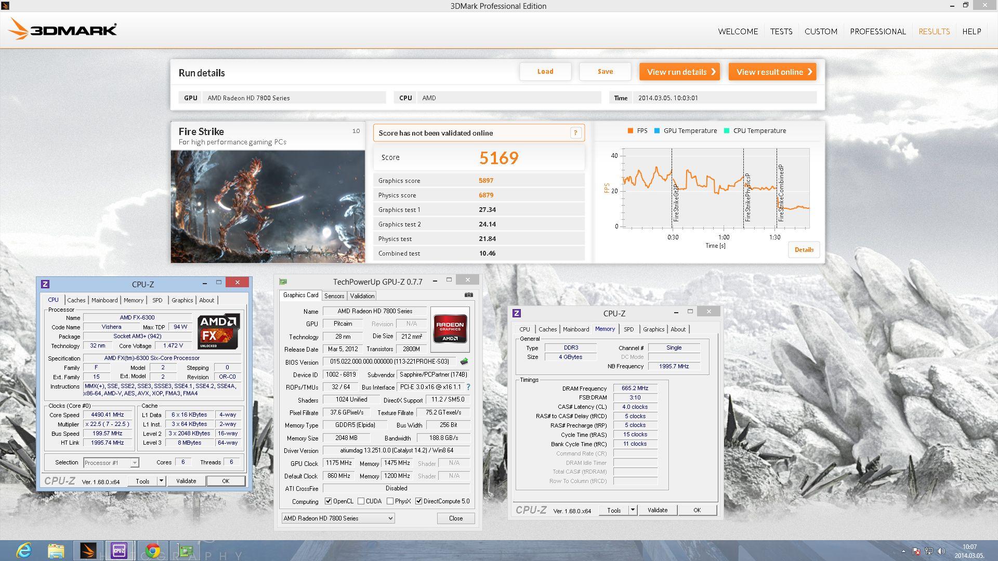The height and width of the screenshot is (561, 998).
Task: Click the Tools button in left CPU-Z window
Action: click(x=142, y=481)
